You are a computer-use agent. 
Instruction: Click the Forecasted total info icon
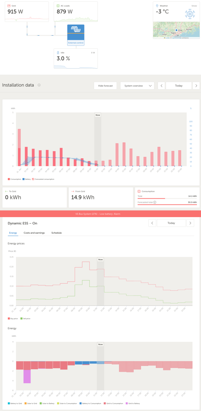click(x=155, y=202)
